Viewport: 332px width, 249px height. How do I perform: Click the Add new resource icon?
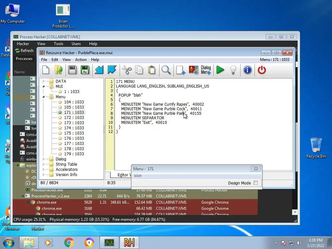(x=181, y=70)
